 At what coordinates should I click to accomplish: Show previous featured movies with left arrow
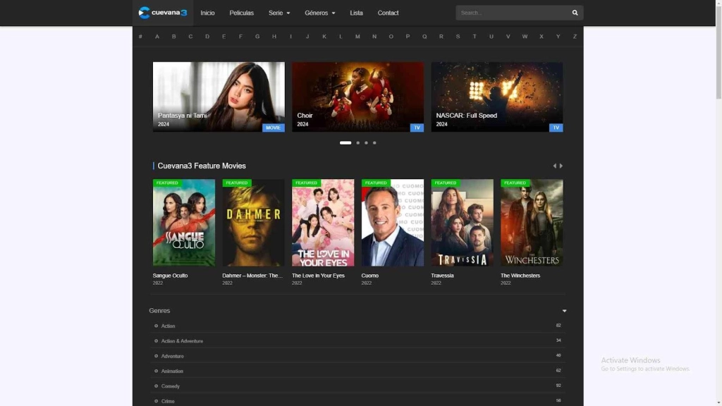click(x=554, y=166)
